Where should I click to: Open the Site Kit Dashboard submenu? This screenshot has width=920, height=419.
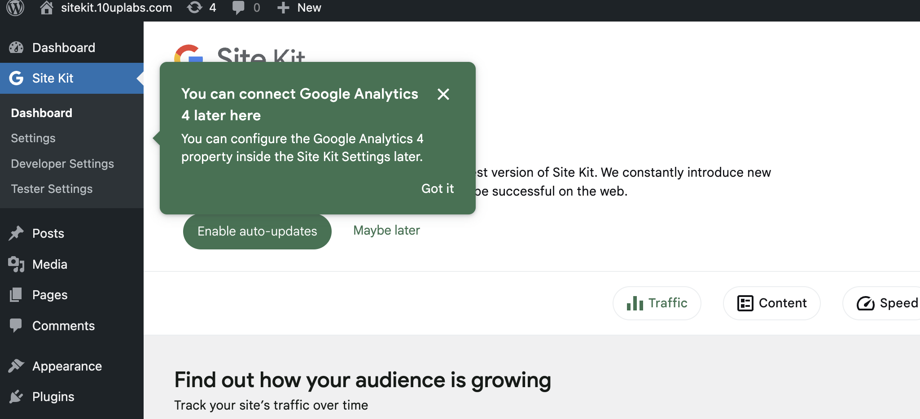click(x=42, y=113)
